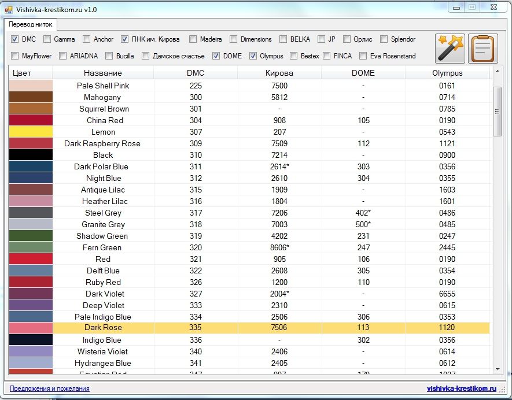Click Kirova value 2614* cell

pos(279,166)
